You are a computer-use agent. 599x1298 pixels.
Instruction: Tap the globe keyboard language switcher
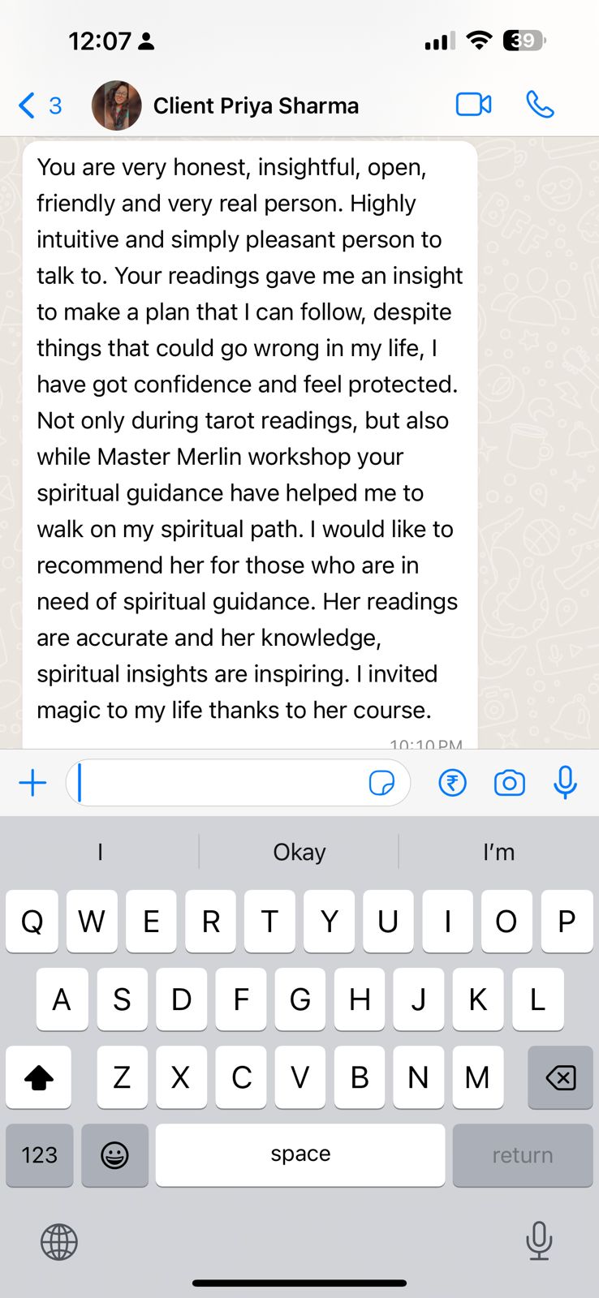click(x=59, y=1242)
